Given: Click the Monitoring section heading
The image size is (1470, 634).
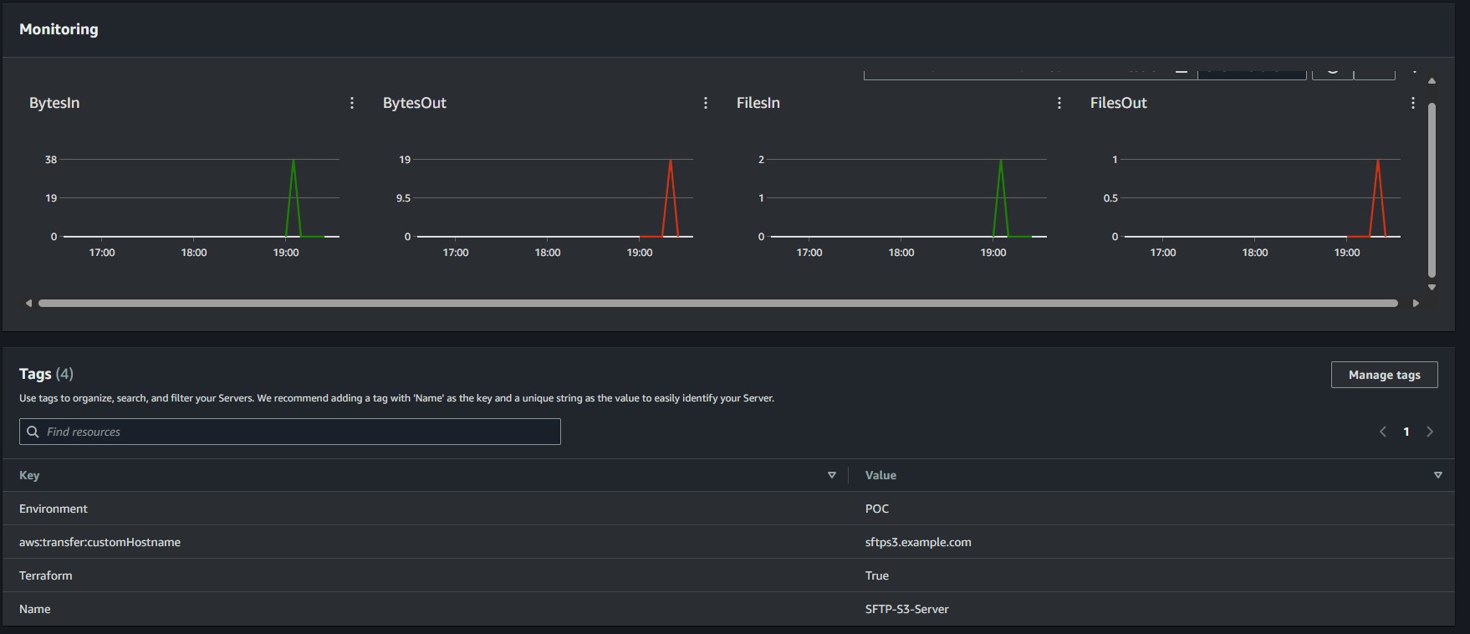Looking at the screenshot, I should point(59,29).
